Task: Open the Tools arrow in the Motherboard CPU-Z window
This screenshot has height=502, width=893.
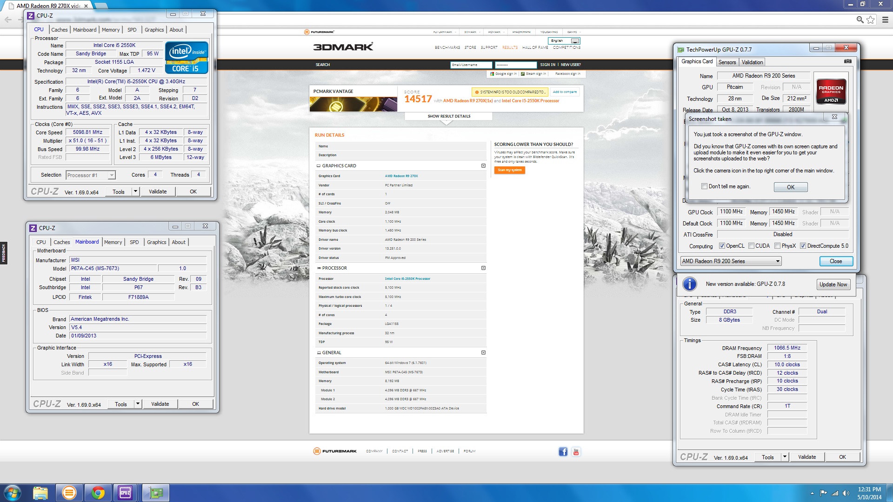Action: coord(138,404)
